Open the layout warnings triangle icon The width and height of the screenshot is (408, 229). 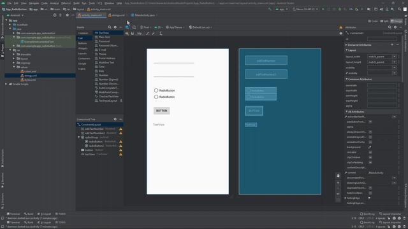click(x=340, y=27)
